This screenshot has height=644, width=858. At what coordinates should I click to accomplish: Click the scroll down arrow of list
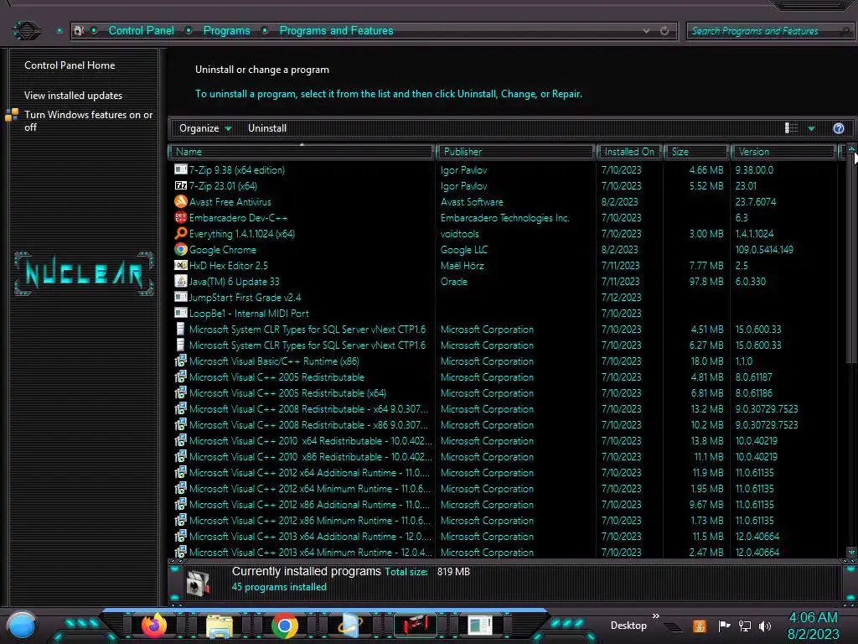(851, 552)
